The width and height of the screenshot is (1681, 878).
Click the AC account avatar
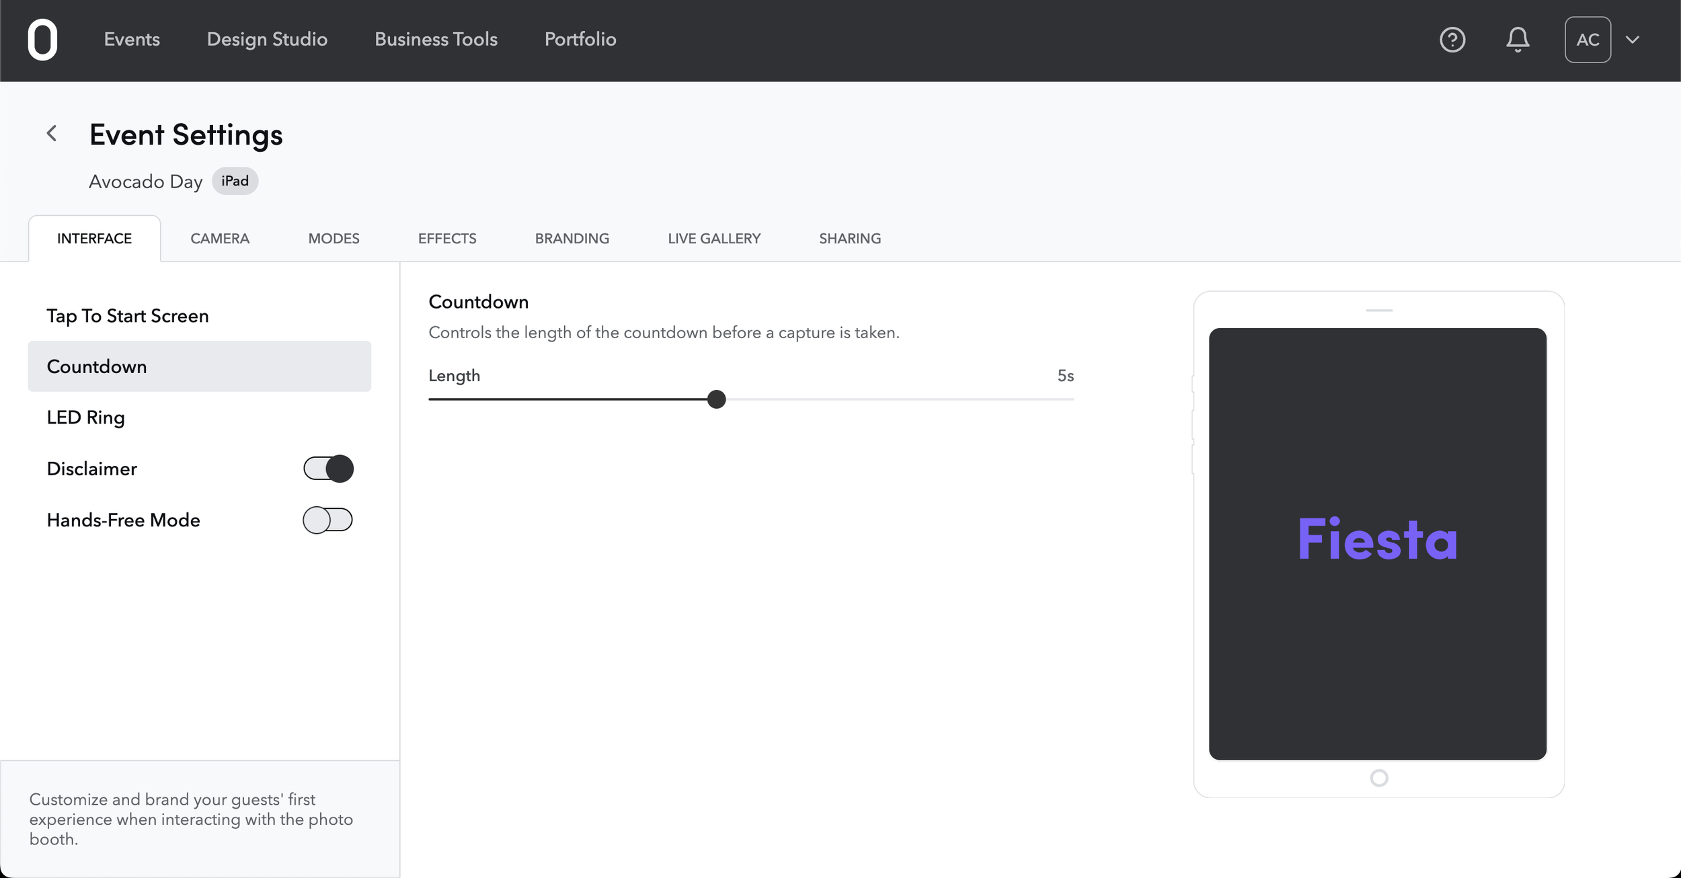(1588, 40)
